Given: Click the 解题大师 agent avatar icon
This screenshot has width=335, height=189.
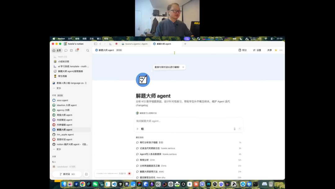Looking at the screenshot, I should 143,80.
